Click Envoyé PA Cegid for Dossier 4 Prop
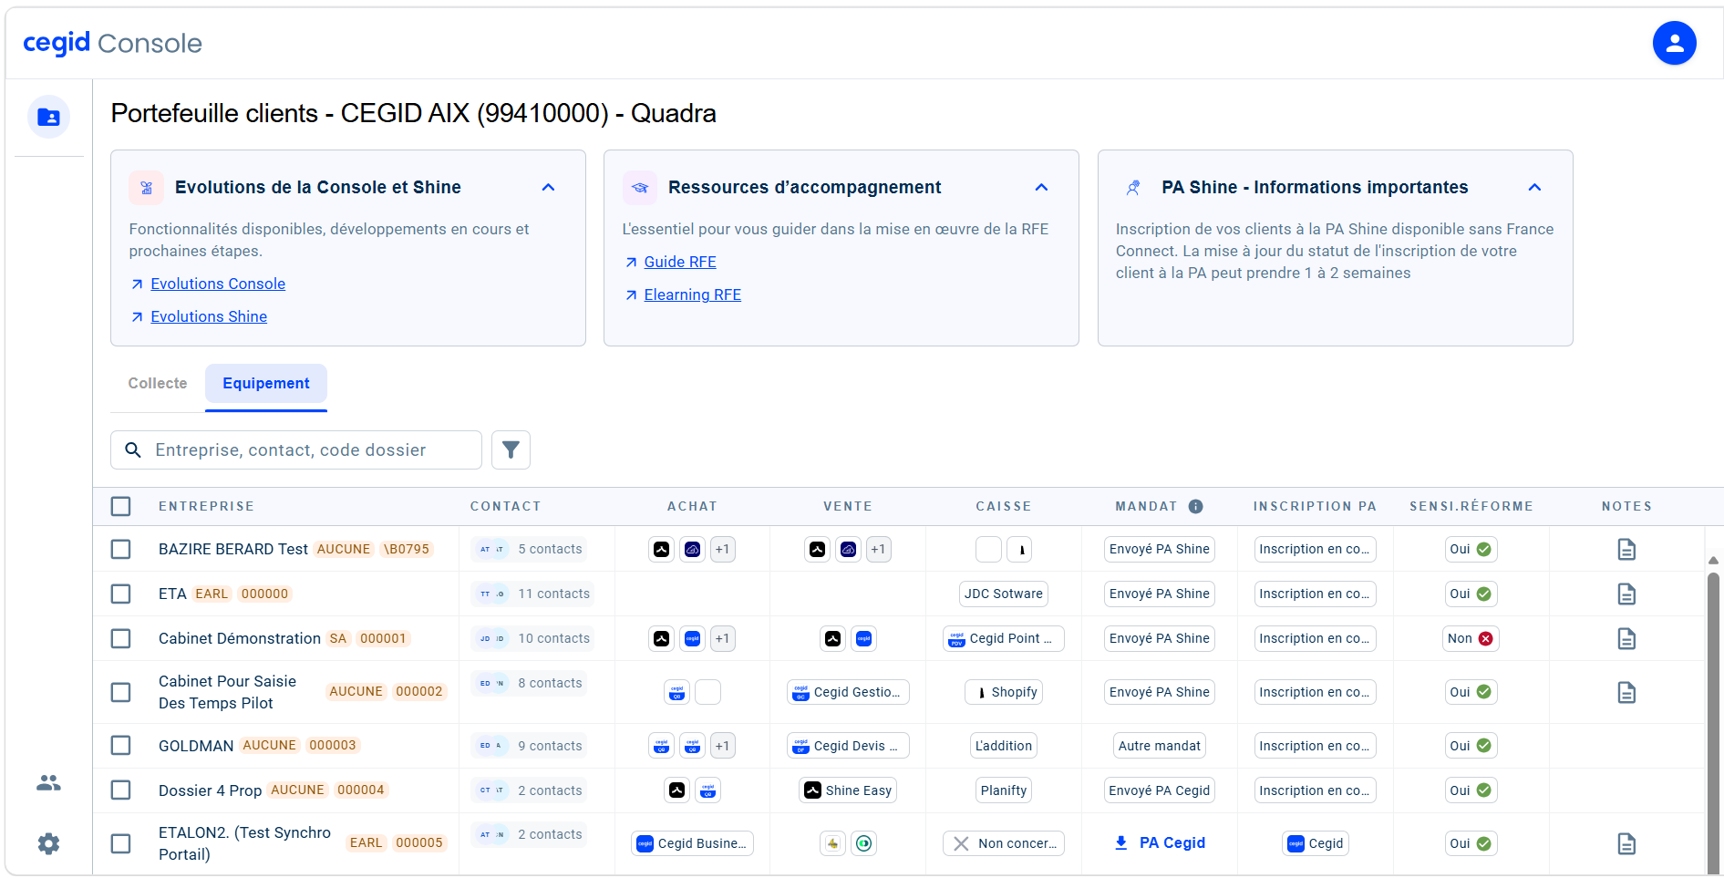1724x878 pixels. tap(1160, 790)
